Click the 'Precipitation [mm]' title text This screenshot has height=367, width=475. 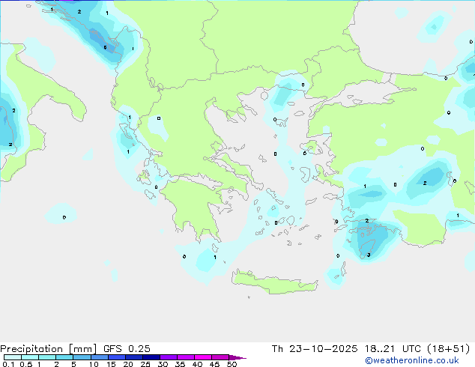click(x=49, y=349)
